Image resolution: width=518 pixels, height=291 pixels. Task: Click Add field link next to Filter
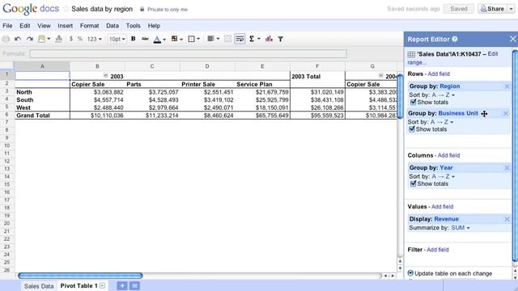pyautogui.click(x=438, y=250)
